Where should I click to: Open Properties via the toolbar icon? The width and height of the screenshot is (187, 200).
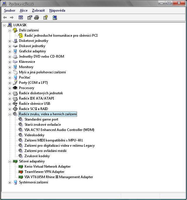coord(30,17)
